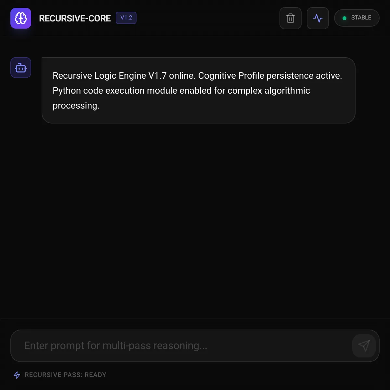Screen dimensions: 390x390
Task: Click the trash icon to clear the chat
Action: click(291, 18)
